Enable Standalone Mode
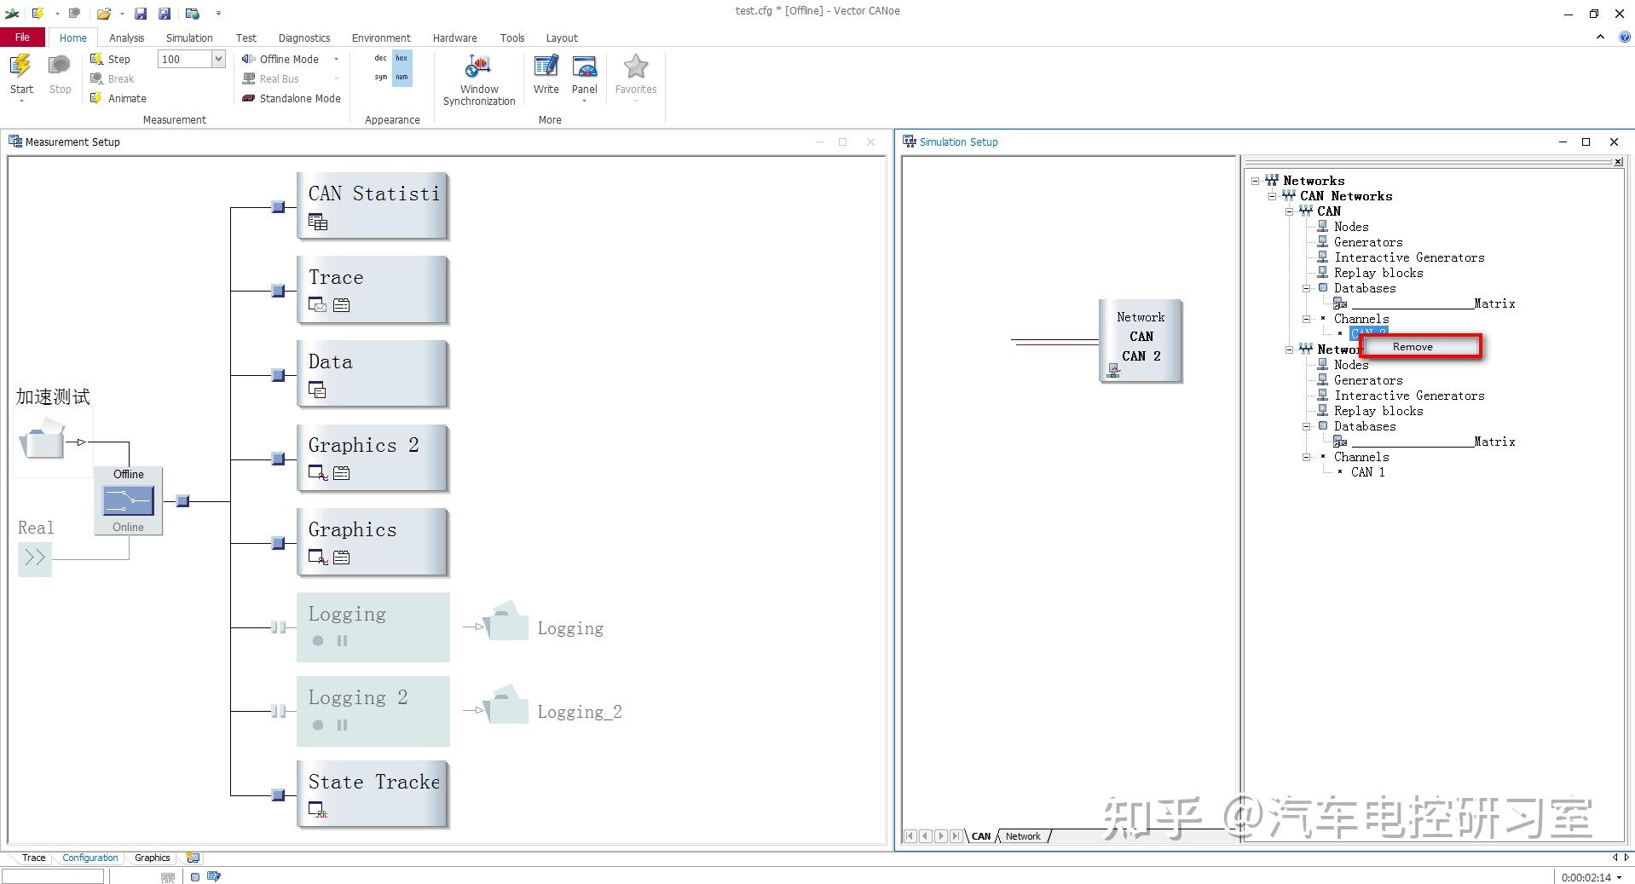Viewport: 1635px width, 884px height. pos(292,98)
